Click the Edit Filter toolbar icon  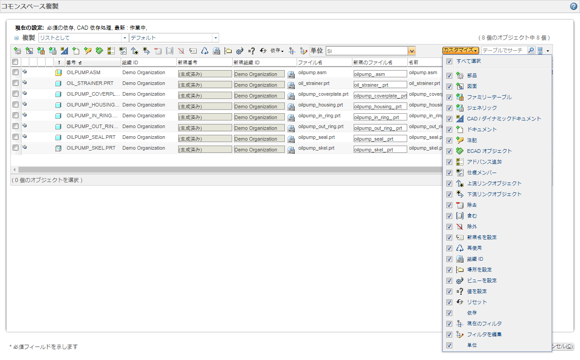click(x=304, y=51)
